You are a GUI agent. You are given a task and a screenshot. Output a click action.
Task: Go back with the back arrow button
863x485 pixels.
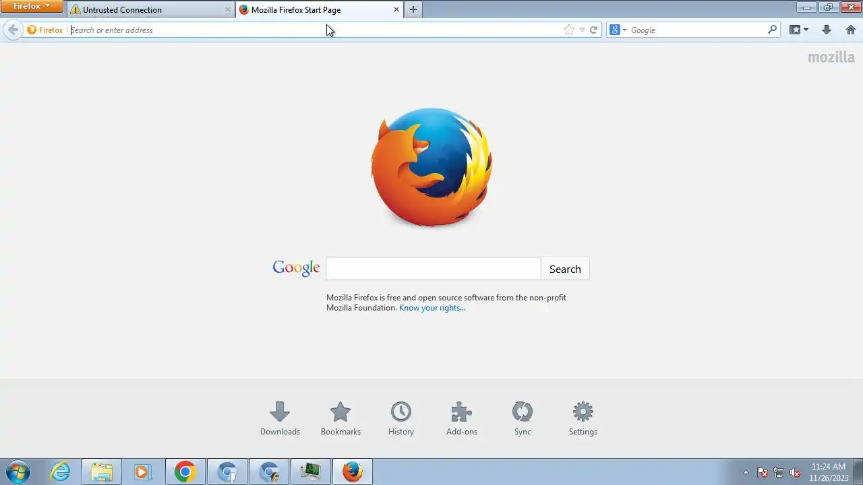point(13,30)
